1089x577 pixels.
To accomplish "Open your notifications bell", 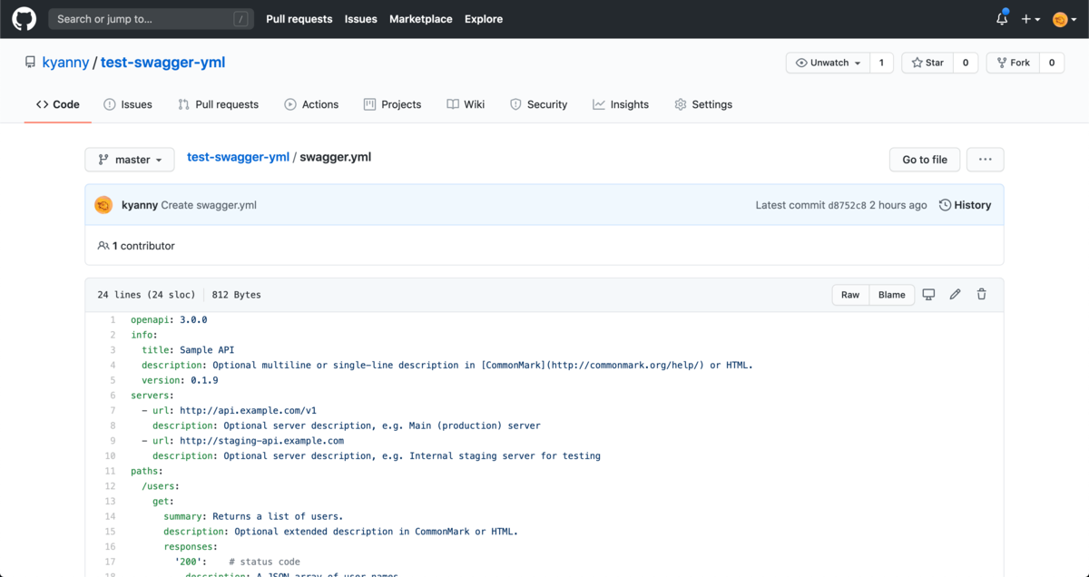I will pyautogui.click(x=1001, y=18).
